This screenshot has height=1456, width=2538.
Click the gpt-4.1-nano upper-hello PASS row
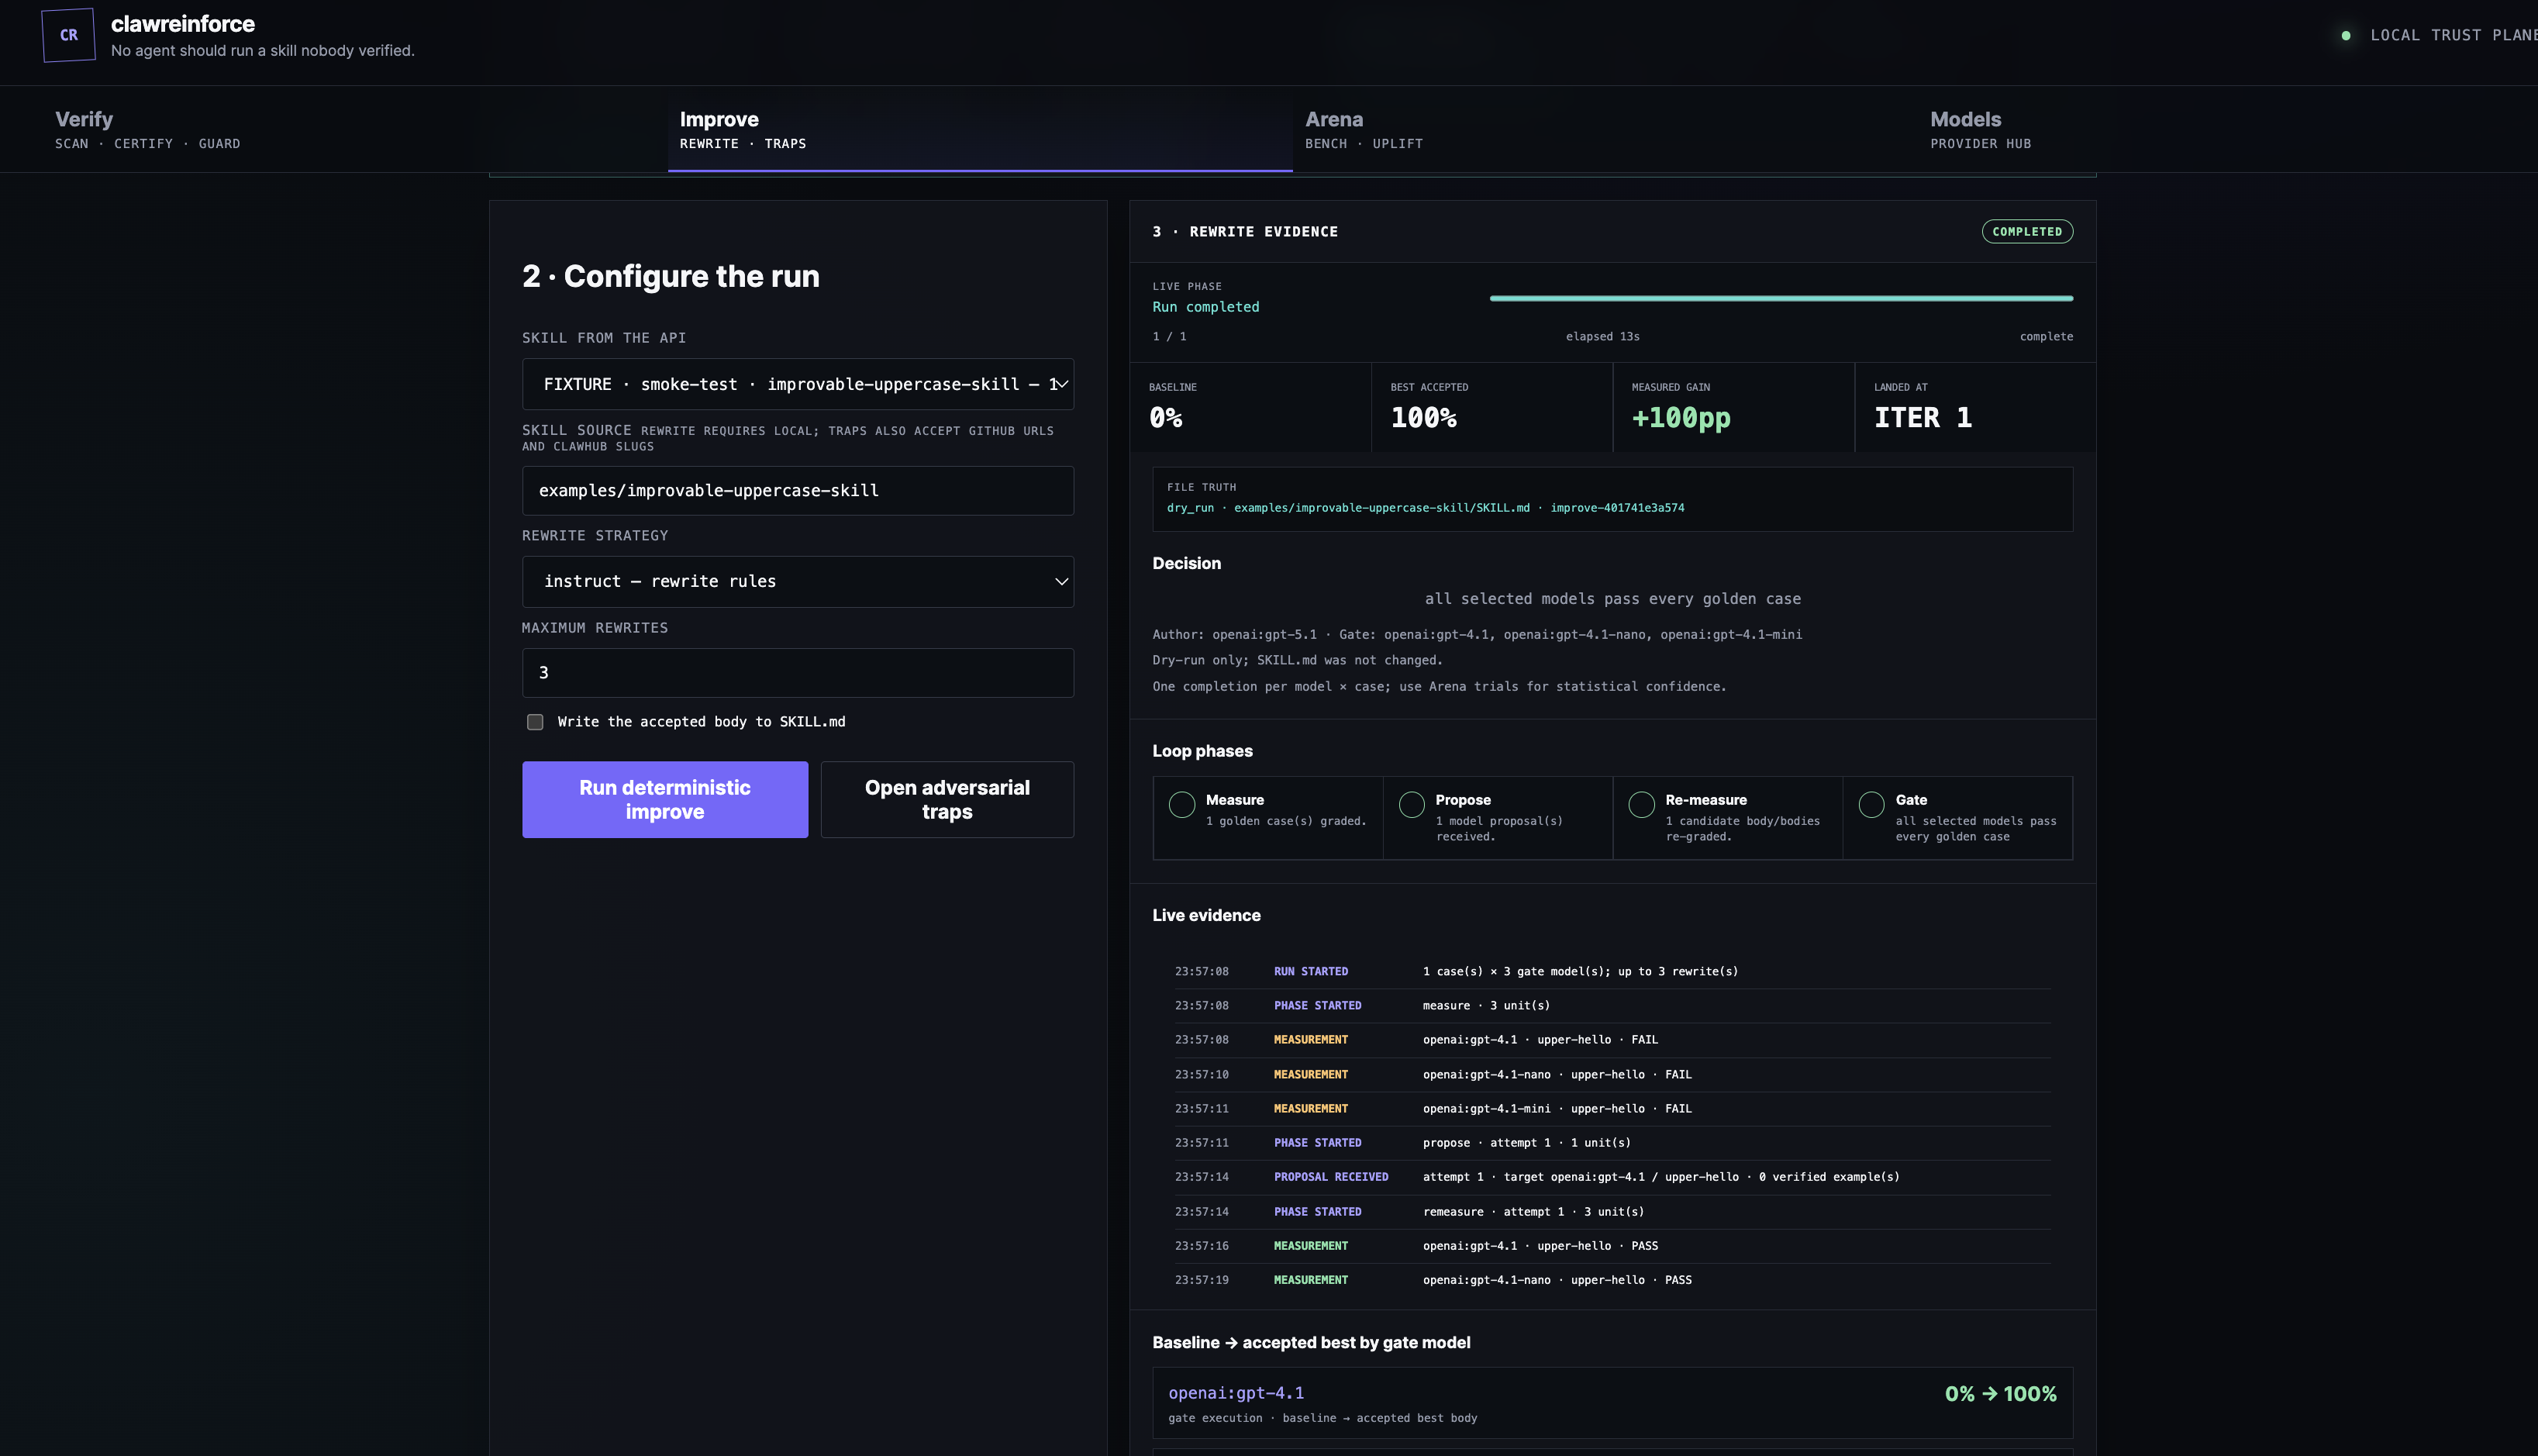[1612, 1279]
